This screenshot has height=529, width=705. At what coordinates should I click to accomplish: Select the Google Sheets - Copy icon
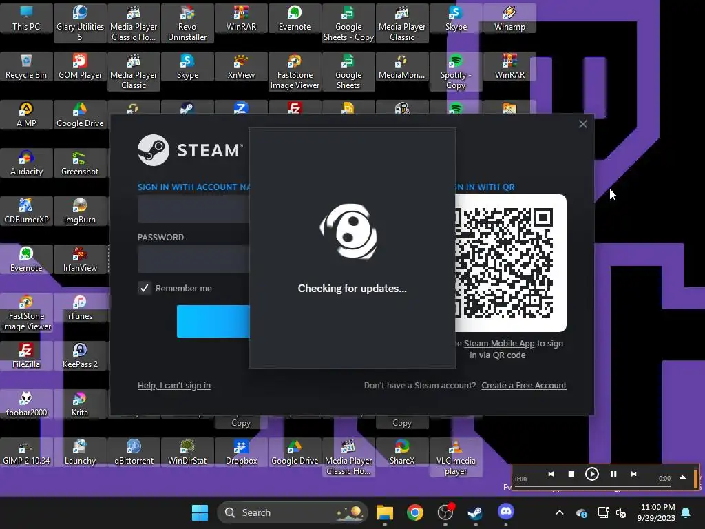pos(348,23)
